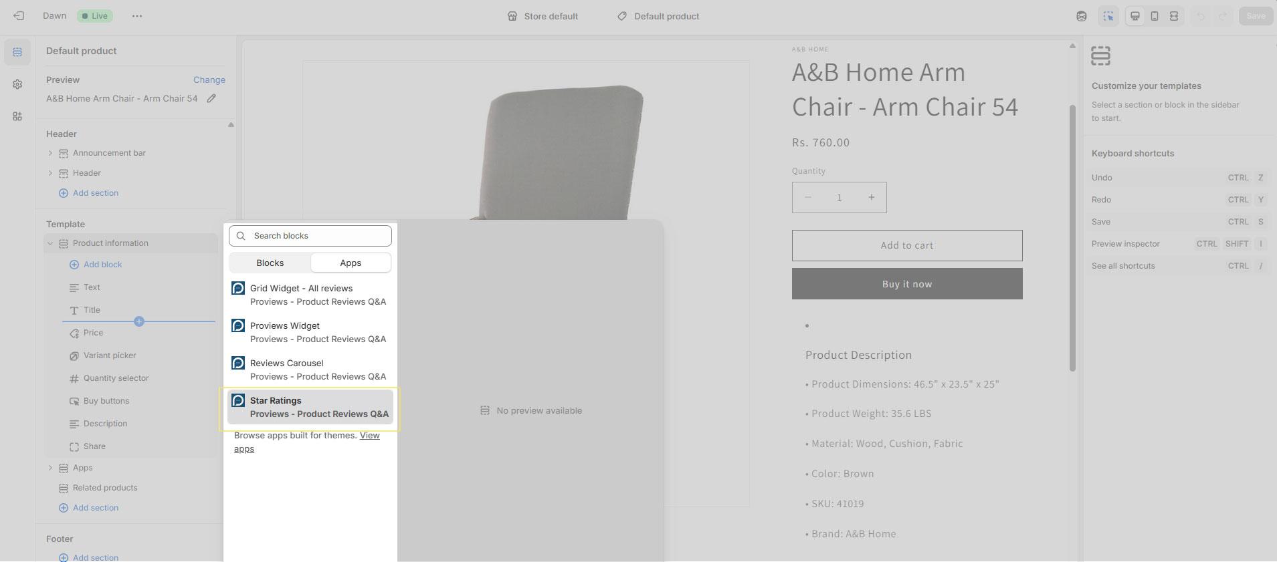Click Change next to Preview

(x=209, y=80)
